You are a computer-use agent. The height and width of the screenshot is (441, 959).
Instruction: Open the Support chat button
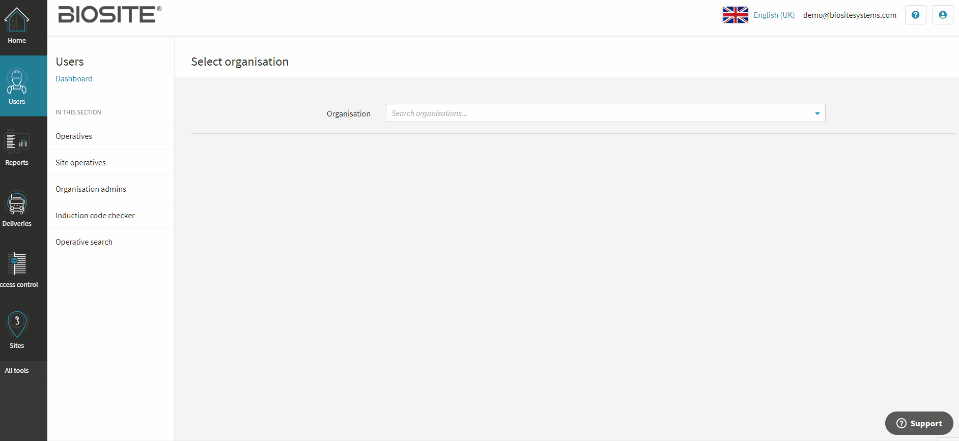coord(919,423)
